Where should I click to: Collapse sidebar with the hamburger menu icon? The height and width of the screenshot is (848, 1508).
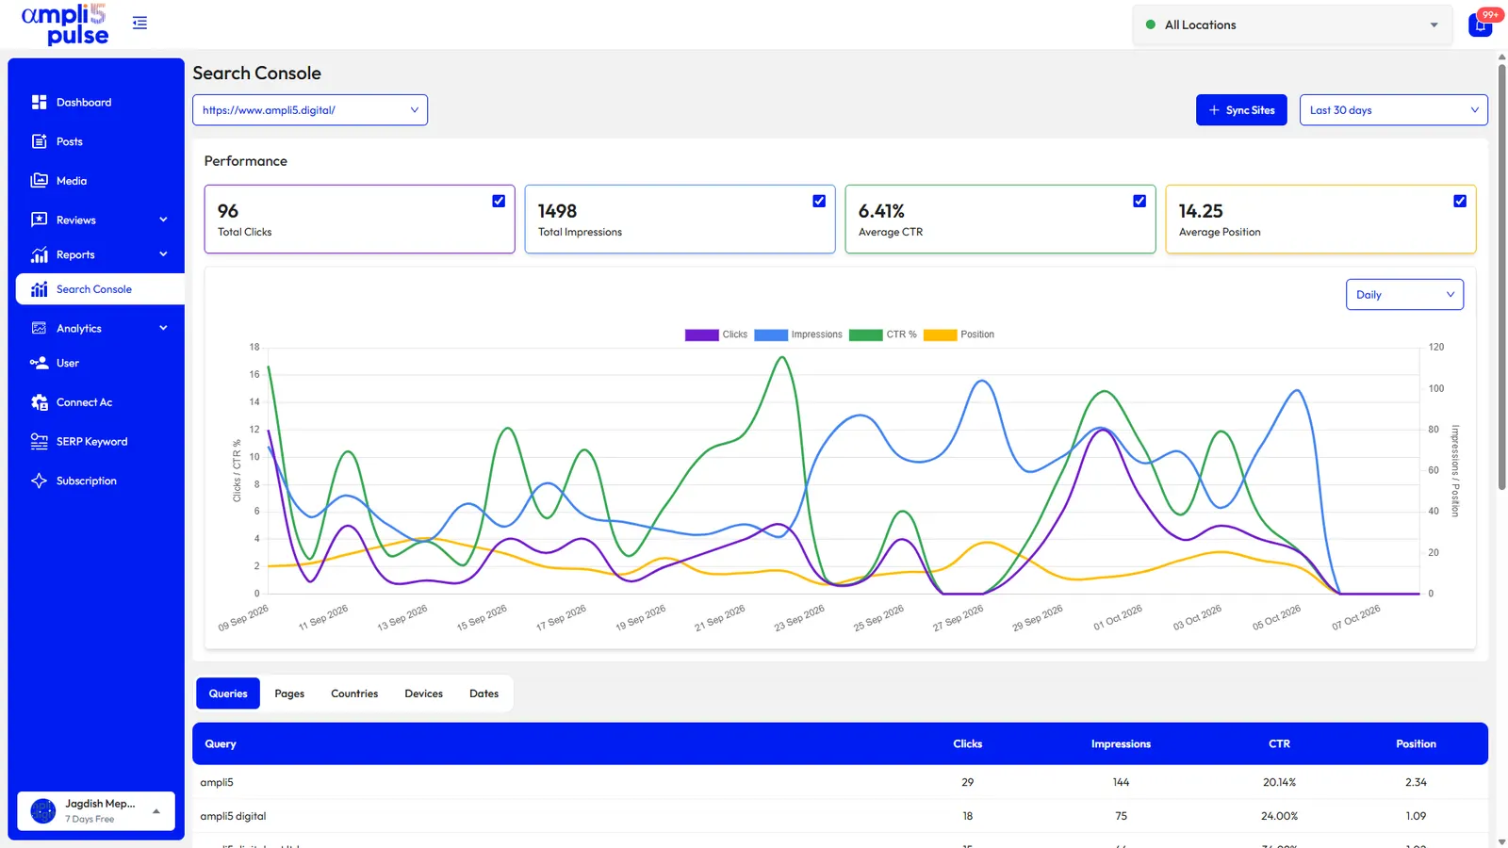pyautogui.click(x=139, y=23)
